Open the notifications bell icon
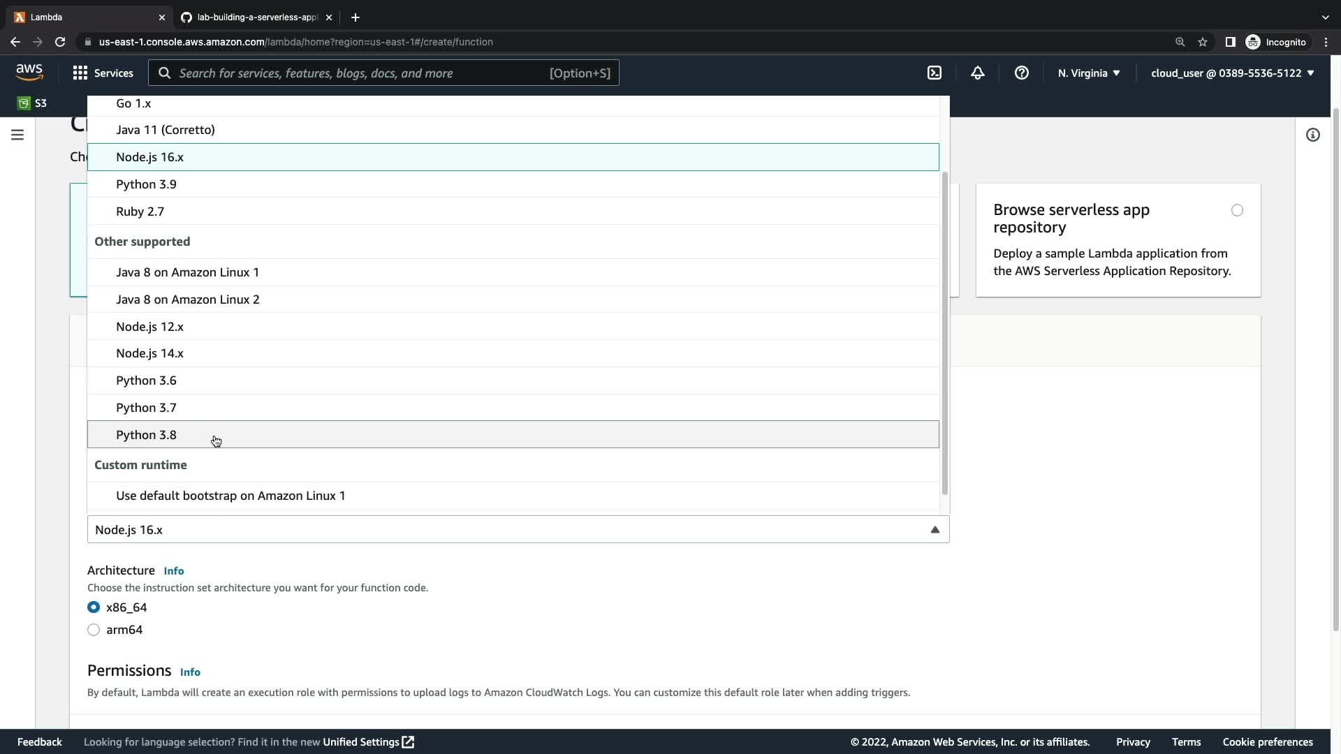The image size is (1341, 754). tap(977, 73)
